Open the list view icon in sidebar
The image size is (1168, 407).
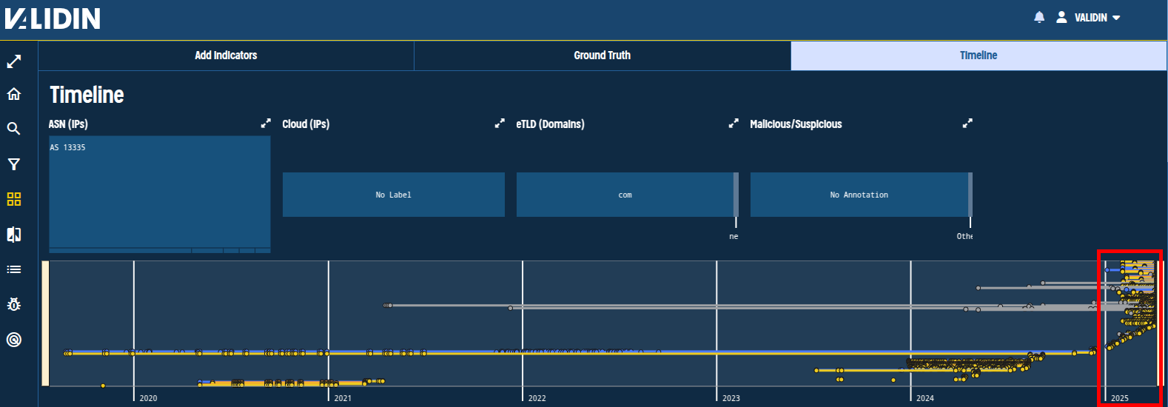click(14, 269)
